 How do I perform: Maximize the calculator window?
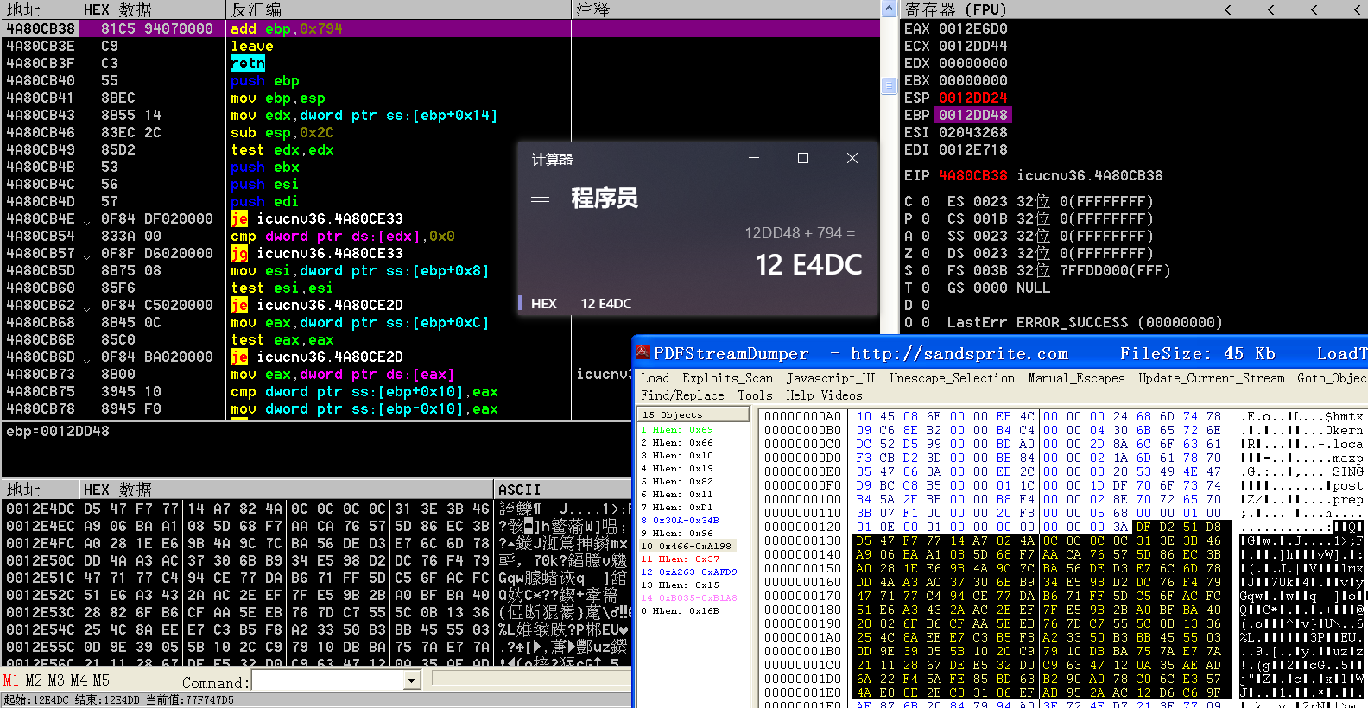click(x=803, y=158)
